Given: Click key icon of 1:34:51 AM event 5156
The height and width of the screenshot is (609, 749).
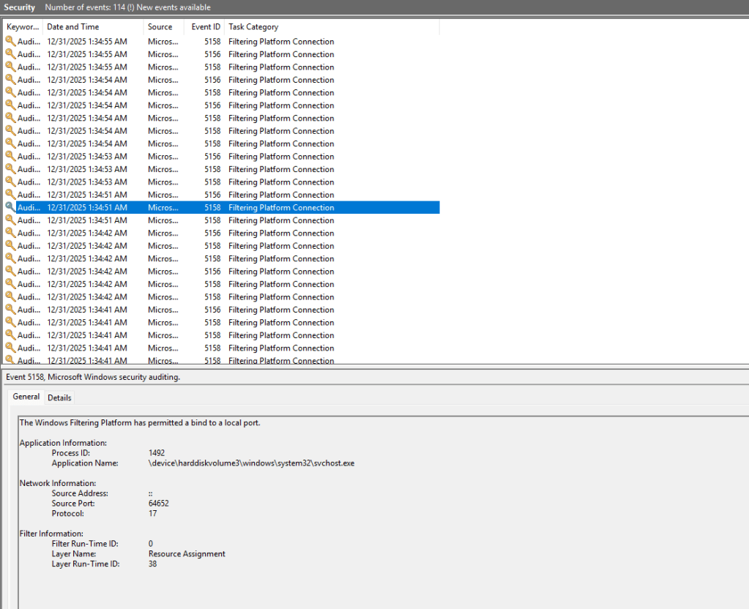Looking at the screenshot, I should click(x=10, y=195).
